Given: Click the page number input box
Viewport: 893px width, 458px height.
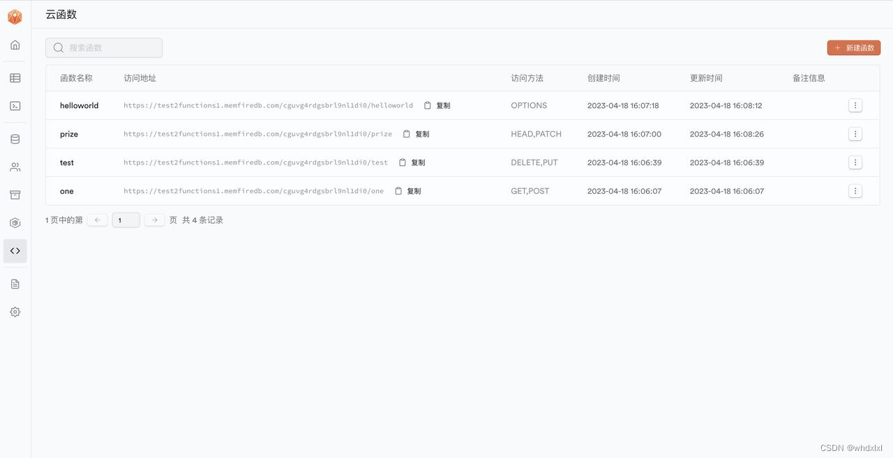Looking at the screenshot, I should pyautogui.click(x=126, y=220).
